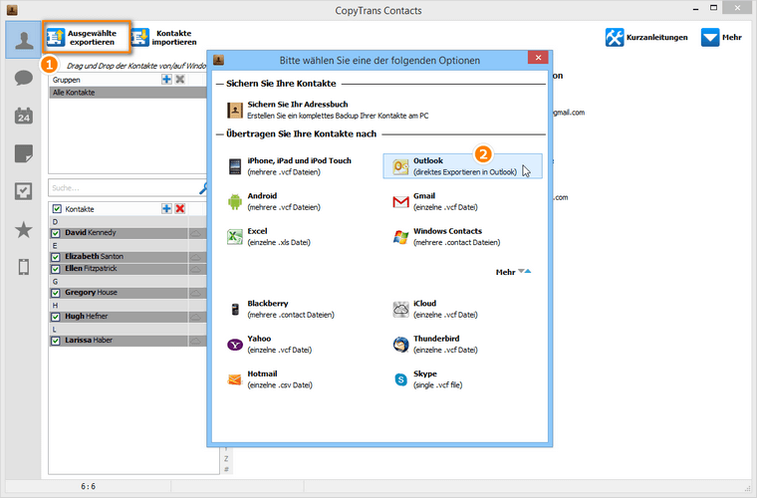Choose Windows Contacts export option
The height and width of the screenshot is (498, 757).
click(x=446, y=236)
